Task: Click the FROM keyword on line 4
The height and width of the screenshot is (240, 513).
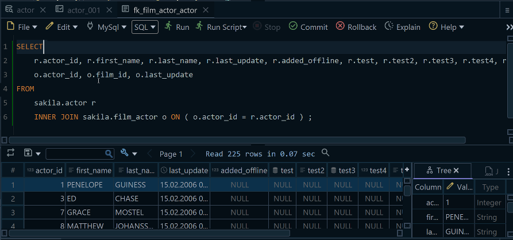Action: click(x=25, y=89)
